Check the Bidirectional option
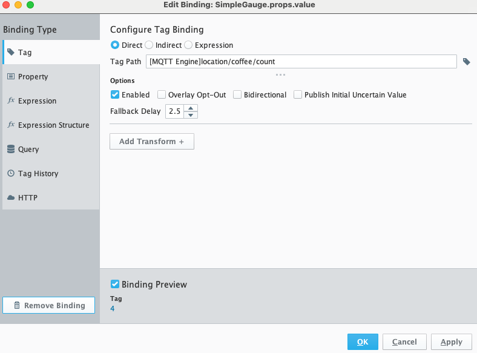Image resolution: width=477 pixels, height=353 pixels. pyautogui.click(x=237, y=94)
